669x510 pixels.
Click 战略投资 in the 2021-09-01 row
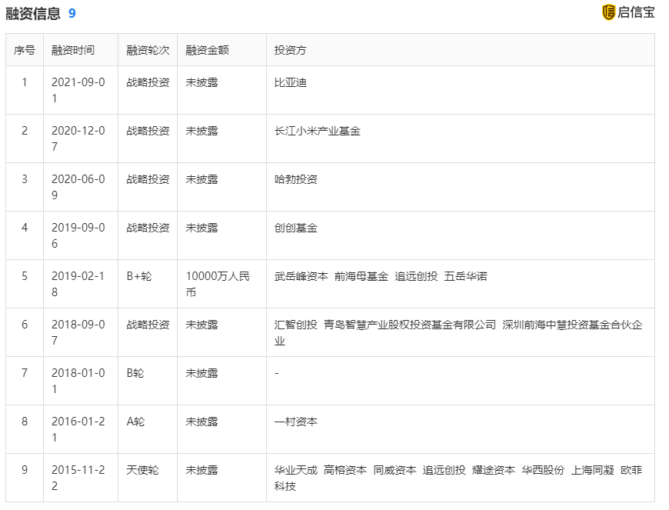(148, 82)
